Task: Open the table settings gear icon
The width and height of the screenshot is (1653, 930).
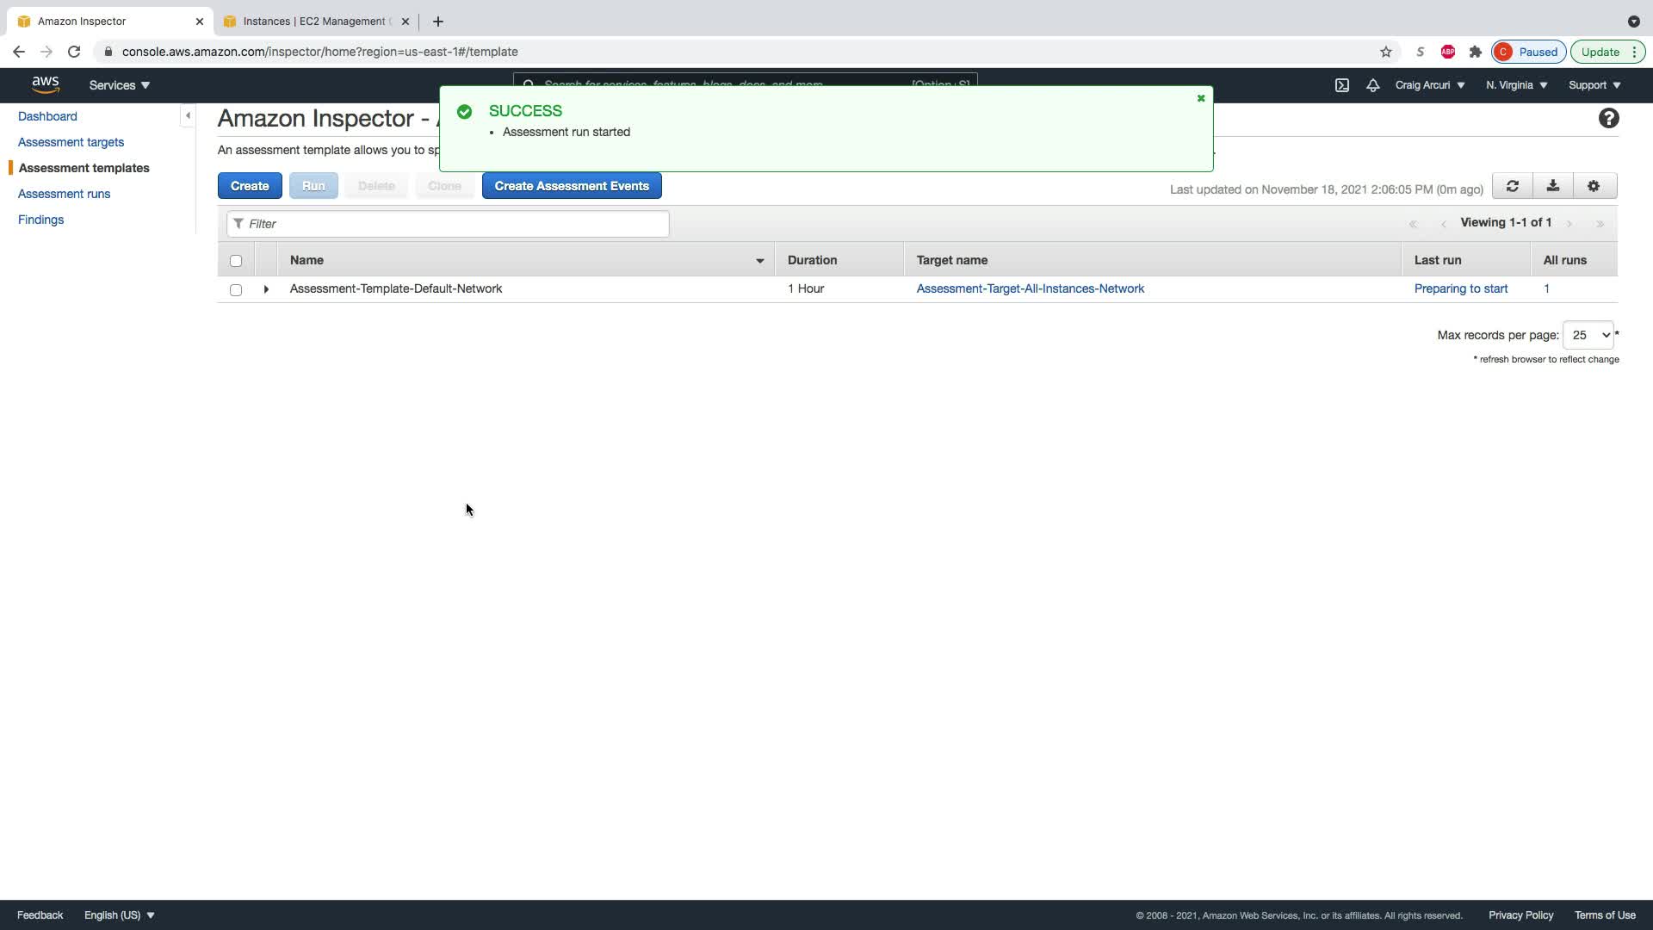Action: (1594, 186)
